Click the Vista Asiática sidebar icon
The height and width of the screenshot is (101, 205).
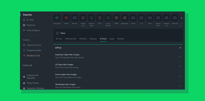click(24, 30)
